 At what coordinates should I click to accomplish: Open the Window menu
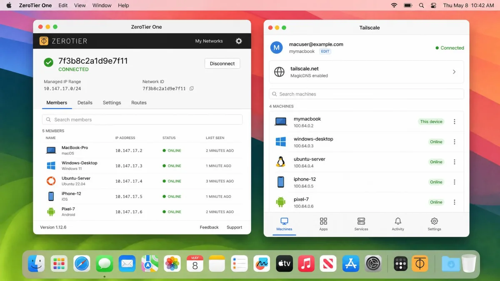(102, 5)
